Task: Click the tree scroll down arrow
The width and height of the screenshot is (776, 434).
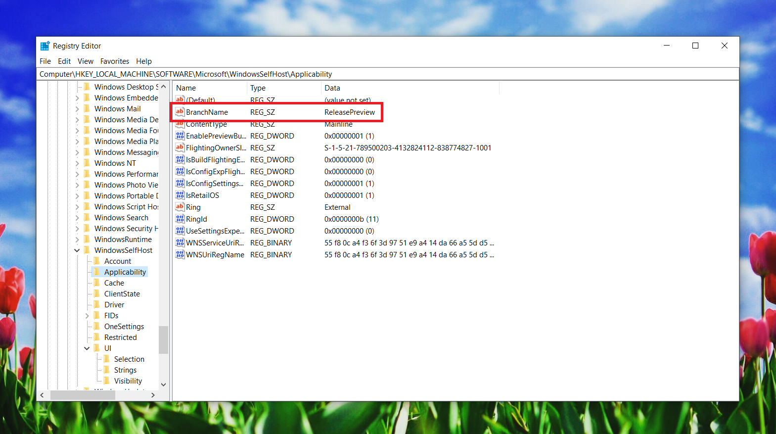Action: point(164,385)
